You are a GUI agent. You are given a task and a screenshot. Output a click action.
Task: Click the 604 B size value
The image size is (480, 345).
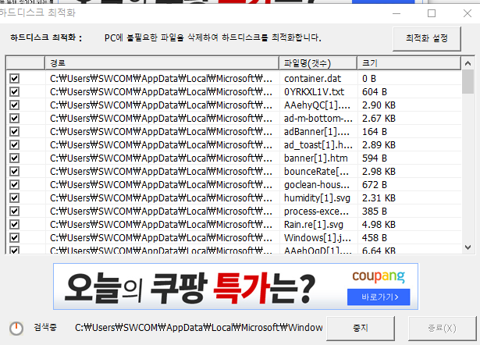pyautogui.click(x=375, y=92)
